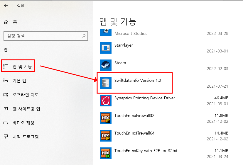Click the 11.8MB size value
The height and width of the screenshot is (165, 243).
pyautogui.click(x=221, y=116)
